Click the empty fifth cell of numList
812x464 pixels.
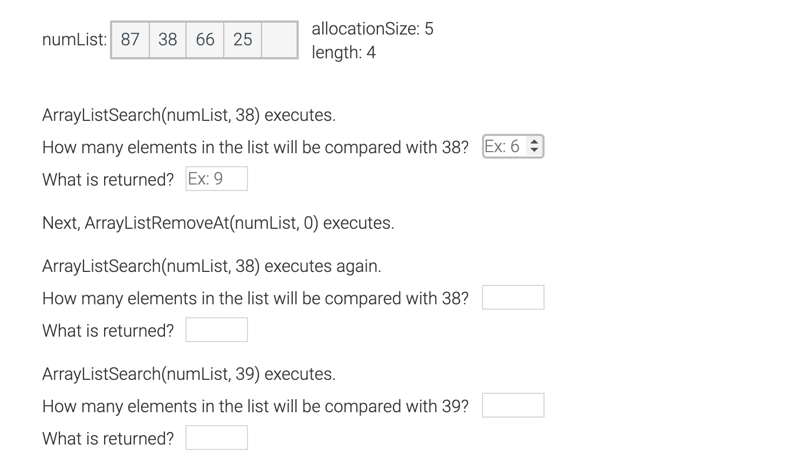pyautogui.click(x=279, y=40)
